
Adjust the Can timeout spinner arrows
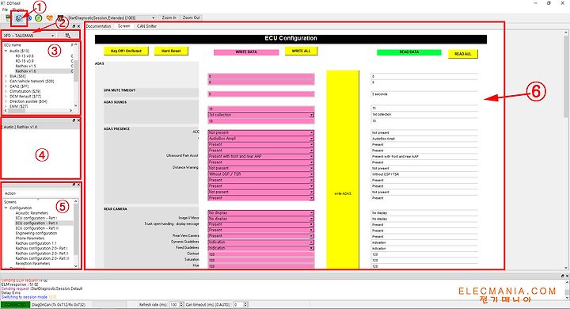[x=245, y=304]
